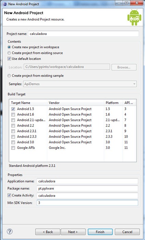Click the Min SDK Version field

coord(87,203)
